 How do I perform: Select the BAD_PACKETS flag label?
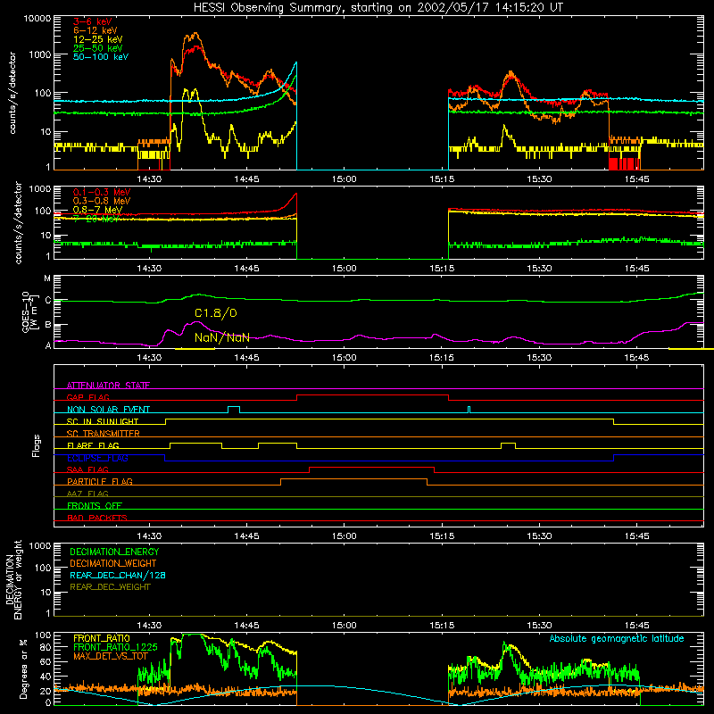click(x=97, y=518)
